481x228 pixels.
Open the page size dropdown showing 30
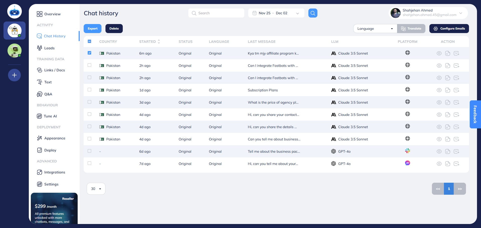[x=96, y=189]
